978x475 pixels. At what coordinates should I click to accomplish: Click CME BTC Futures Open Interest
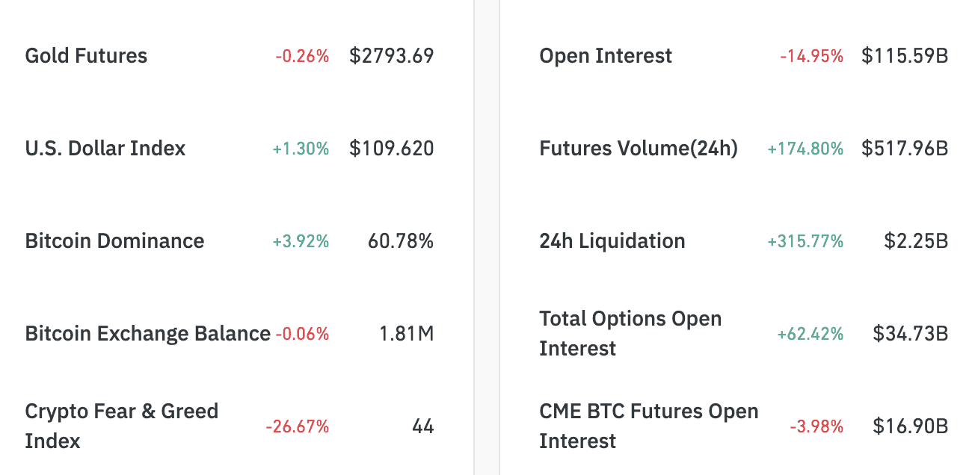click(648, 426)
